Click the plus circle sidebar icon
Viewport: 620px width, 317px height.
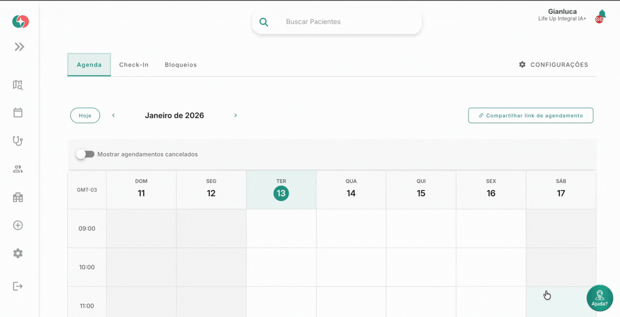click(x=18, y=225)
